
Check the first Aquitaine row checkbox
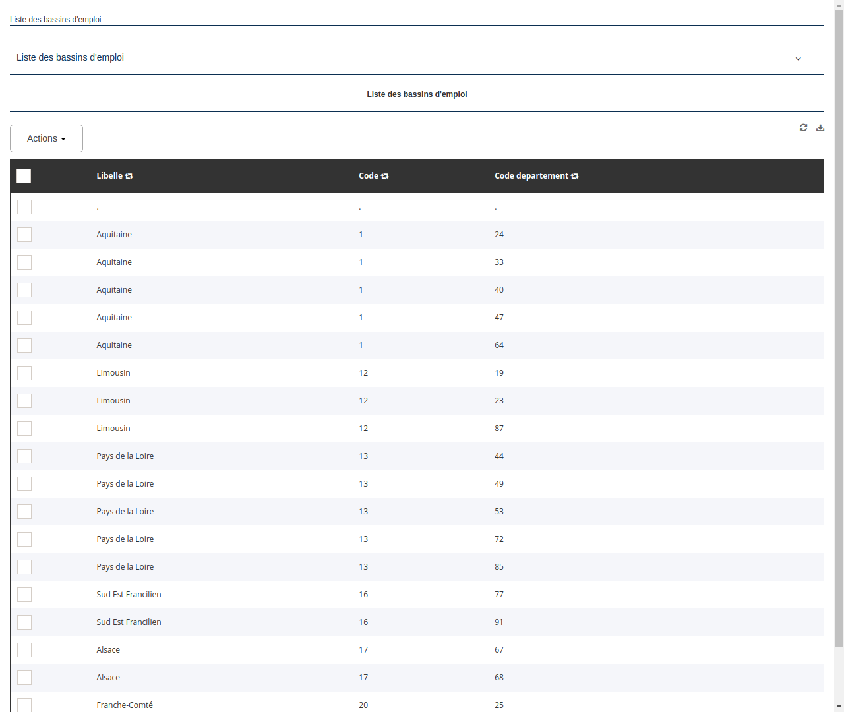pyautogui.click(x=24, y=235)
